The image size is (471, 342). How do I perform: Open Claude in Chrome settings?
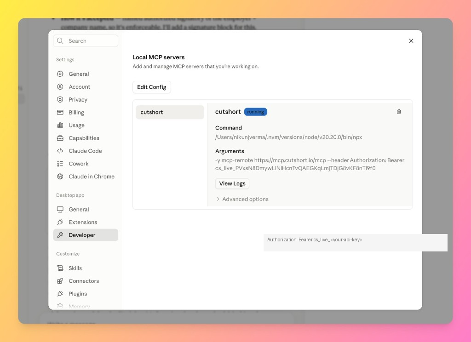point(86,177)
